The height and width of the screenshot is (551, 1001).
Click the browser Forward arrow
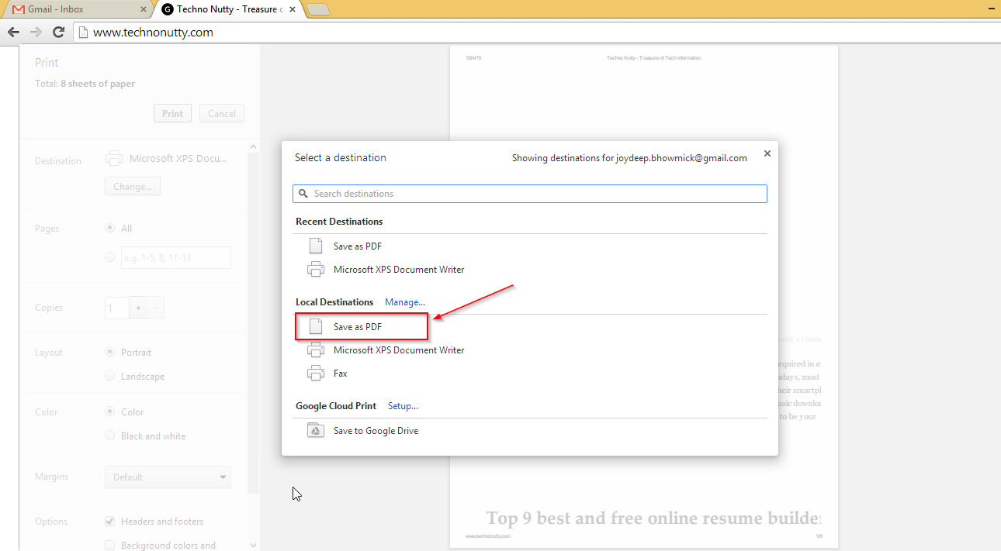[x=36, y=32]
